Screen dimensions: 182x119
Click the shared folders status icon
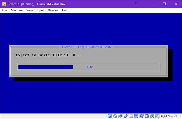[x=131, y=116]
